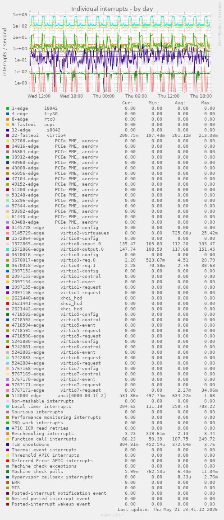The width and height of the screenshot is (224, 520).
Task: Click the dark blue TLB shootdowns swatch
Action: pos(8,445)
